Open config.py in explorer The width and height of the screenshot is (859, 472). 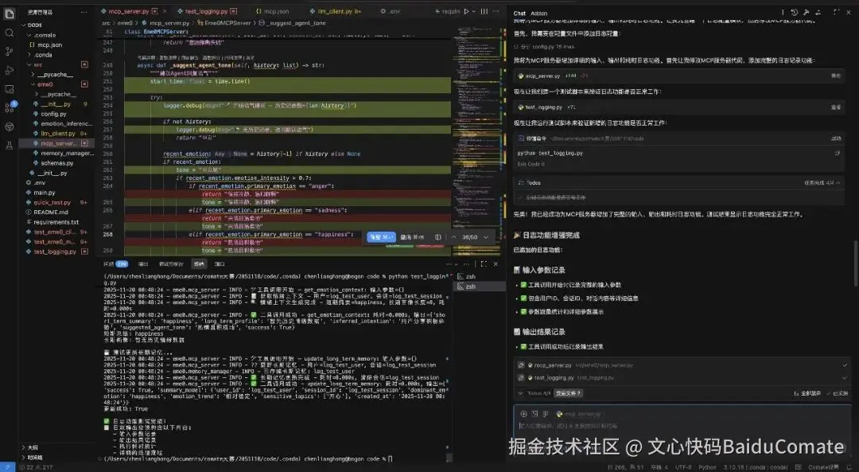click(53, 114)
